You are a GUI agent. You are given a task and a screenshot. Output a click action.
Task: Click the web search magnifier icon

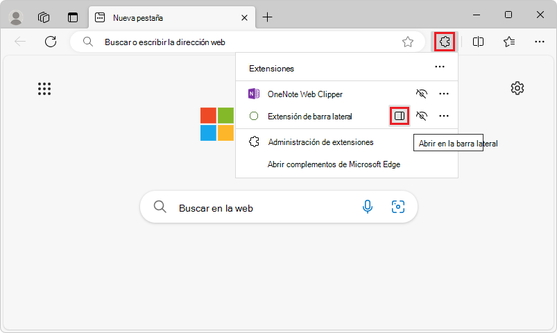tap(160, 207)
